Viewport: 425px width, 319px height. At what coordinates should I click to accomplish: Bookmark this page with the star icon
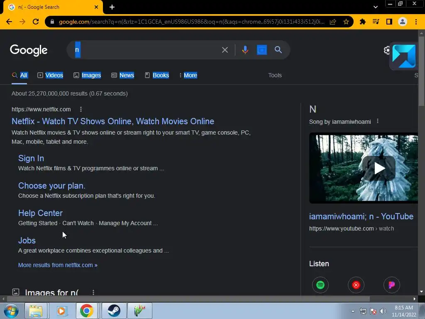[x=346, y=22]
